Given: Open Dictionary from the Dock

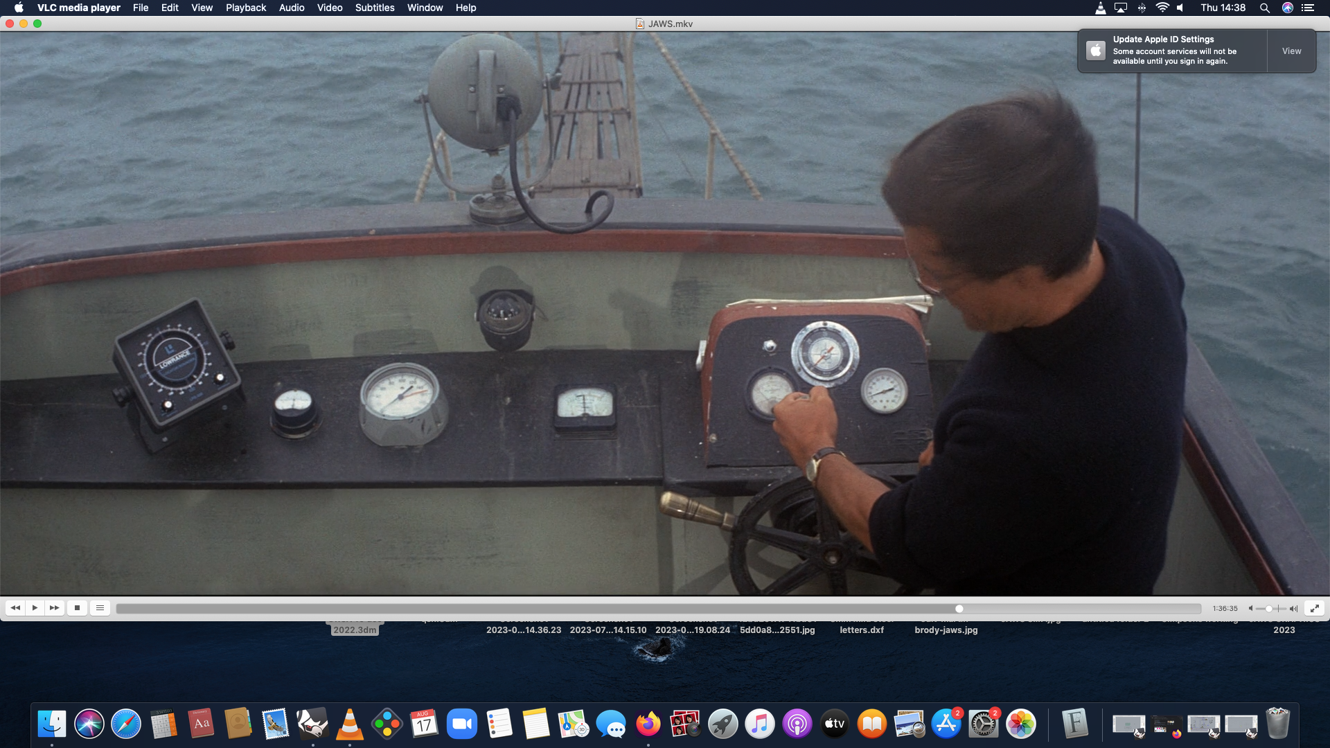Looking at the screenshot, I should (201, 724).
